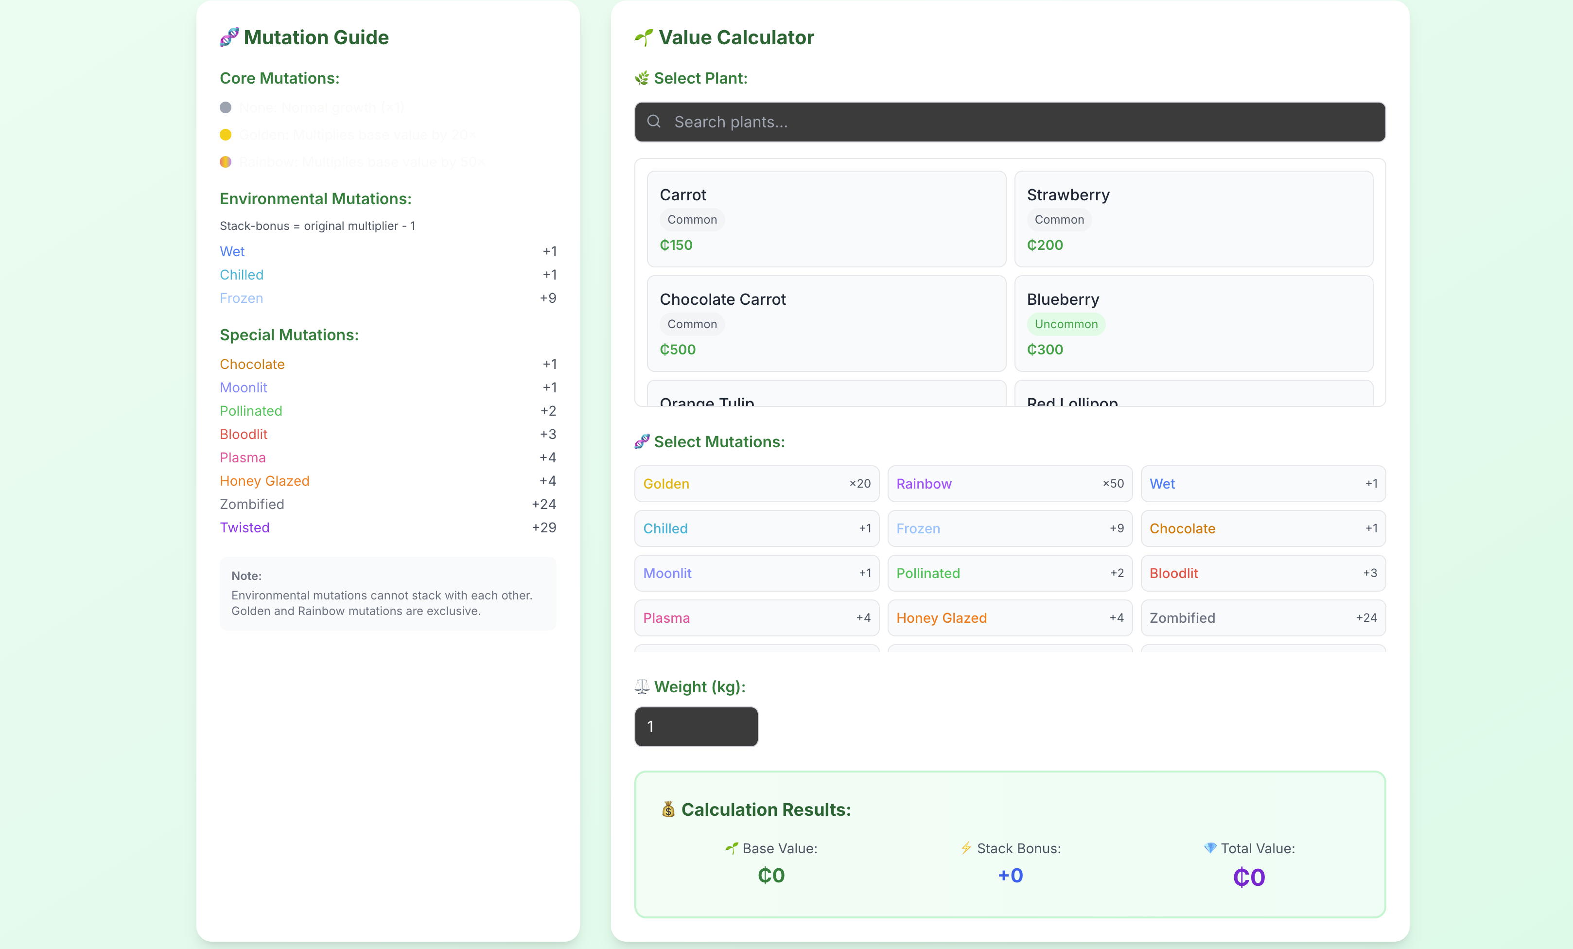Select the Strawberry plant card
Viewport: 1573px width, 949px height.
[1193, 219]
